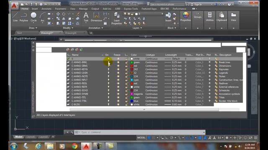Open File Explorer from the taskbar
Image resolution: width=268 pixels, height=150 pixels.
coord(50,146)
